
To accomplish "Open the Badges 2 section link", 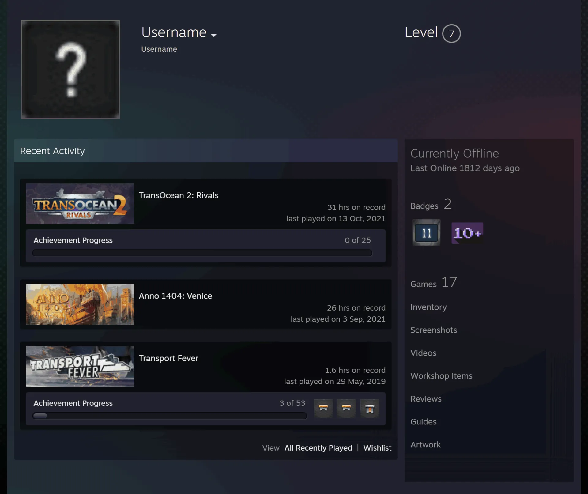I will tap(431, 204).
